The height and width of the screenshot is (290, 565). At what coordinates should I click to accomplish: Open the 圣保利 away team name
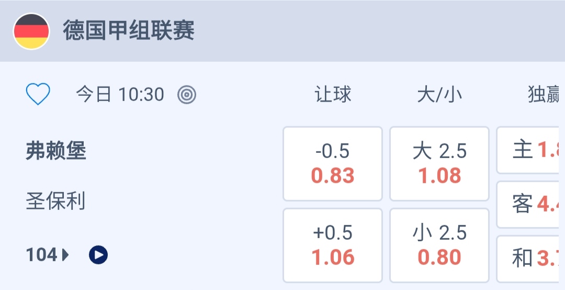[x=55, y=201]
